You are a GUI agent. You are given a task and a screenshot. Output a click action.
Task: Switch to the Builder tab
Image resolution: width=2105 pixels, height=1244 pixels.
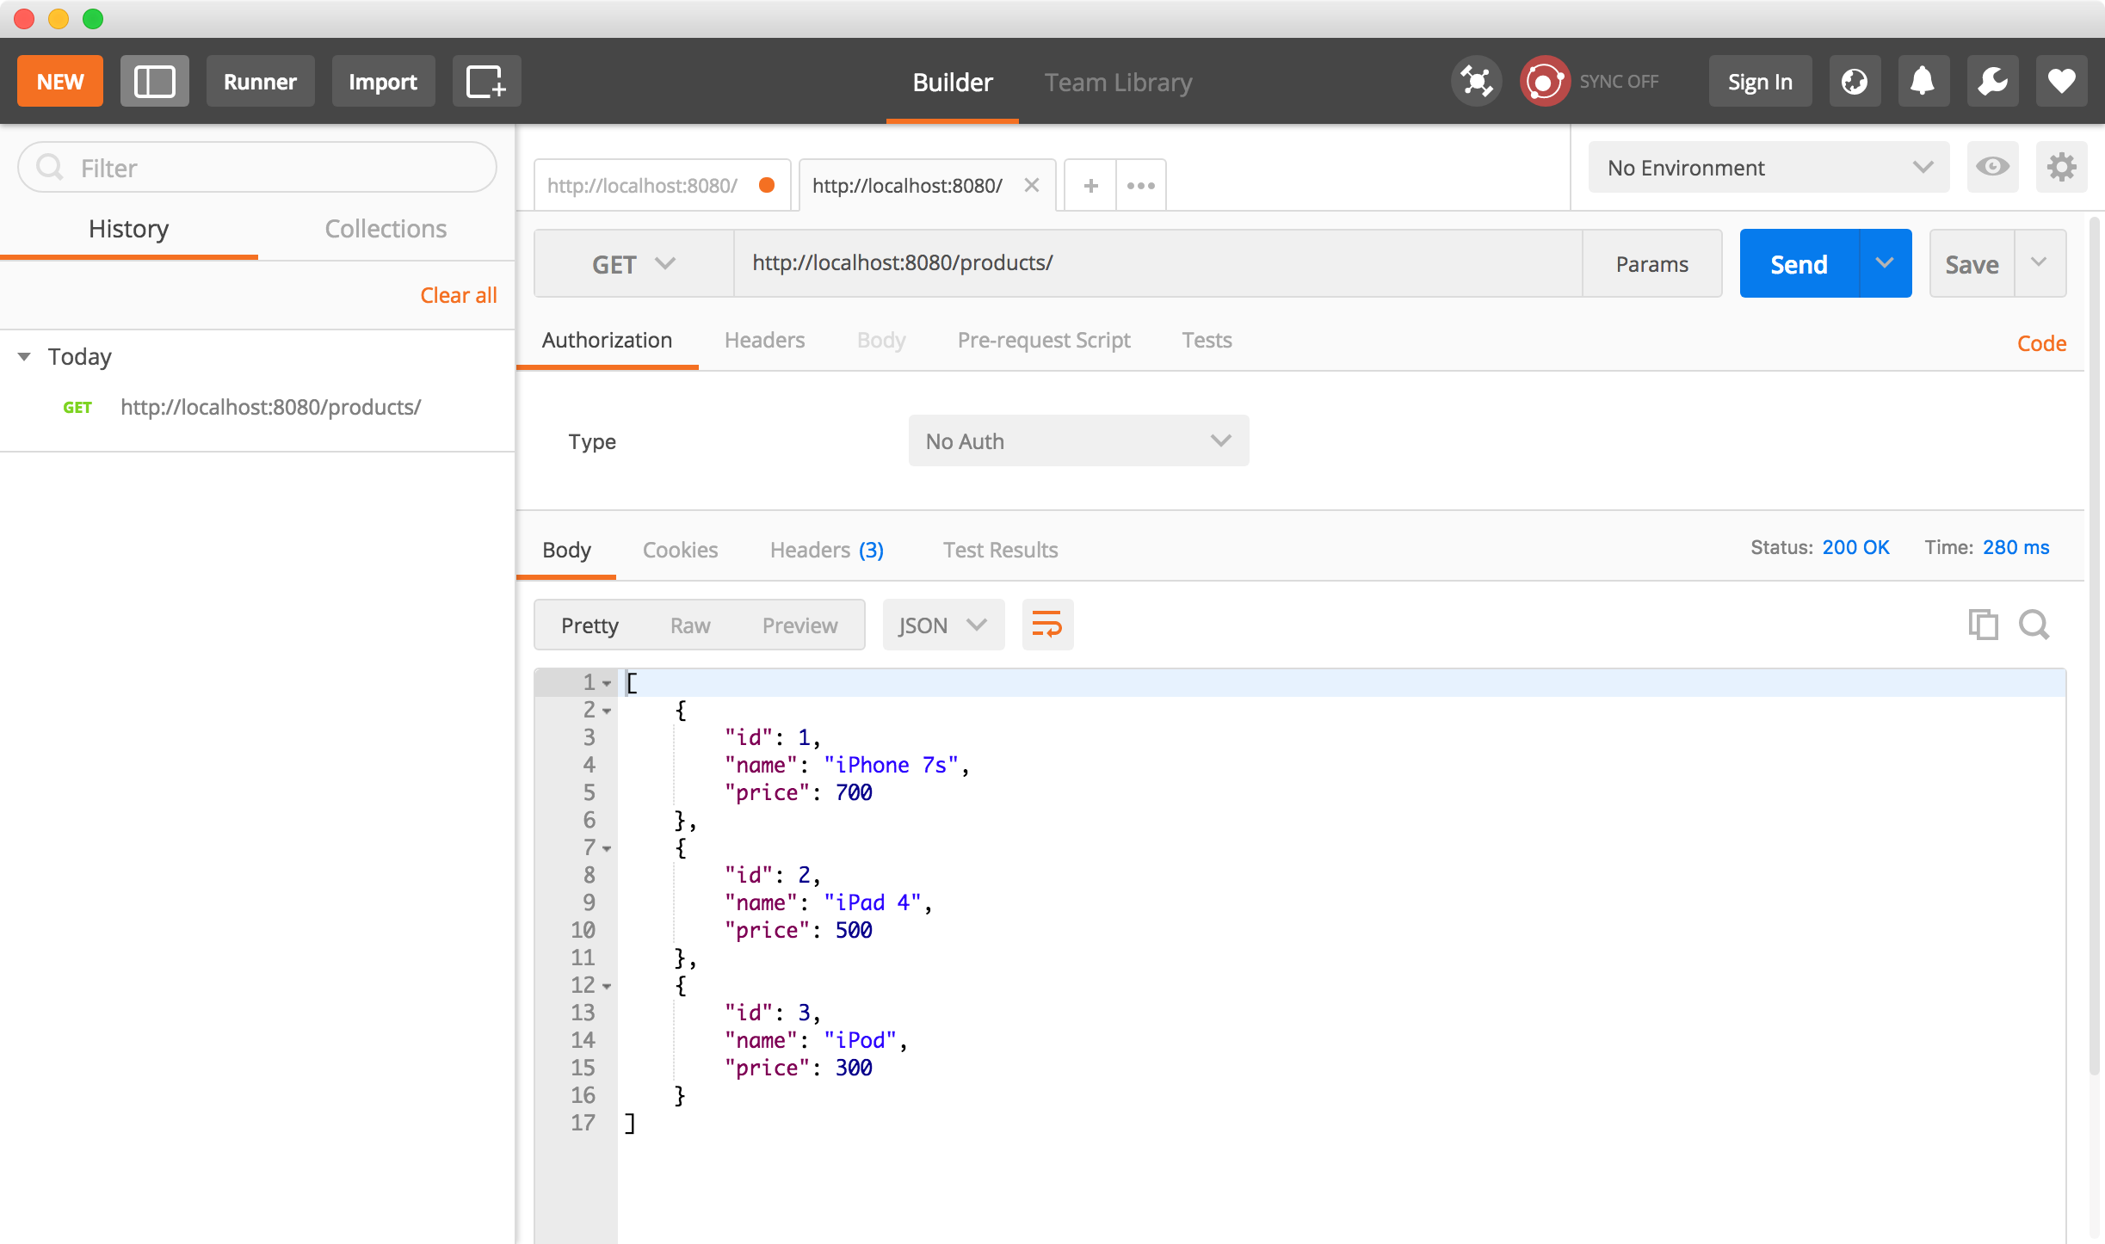coord(953,82)
